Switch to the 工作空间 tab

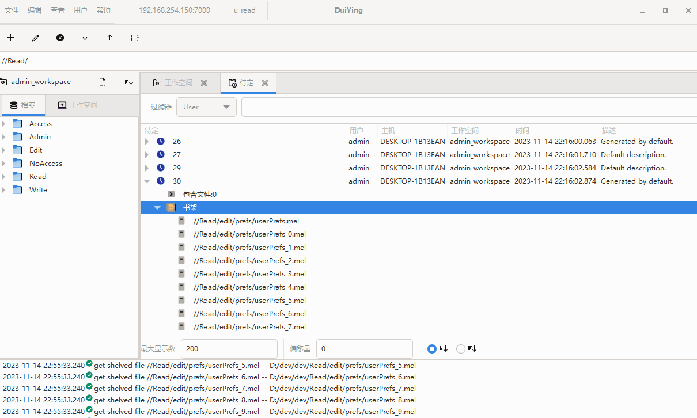pos(178,83)
